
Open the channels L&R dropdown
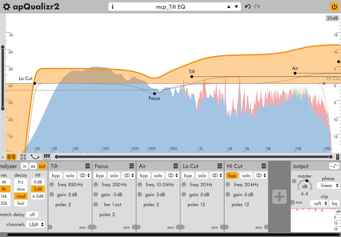point(35,224)
